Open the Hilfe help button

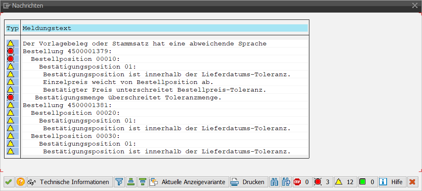click(392, 182)
